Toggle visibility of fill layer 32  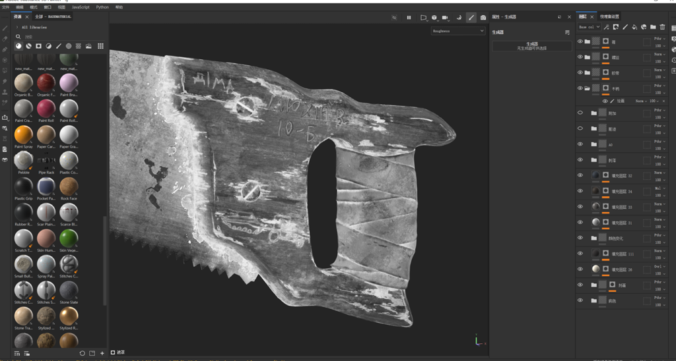coord(580,175)
